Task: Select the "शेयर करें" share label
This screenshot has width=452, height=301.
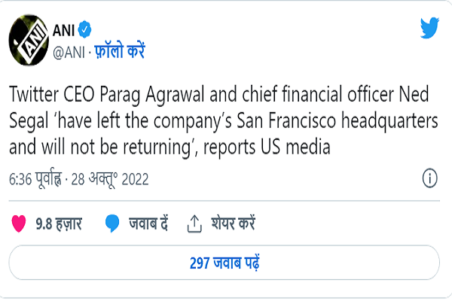Action: [x=232, y=223]
